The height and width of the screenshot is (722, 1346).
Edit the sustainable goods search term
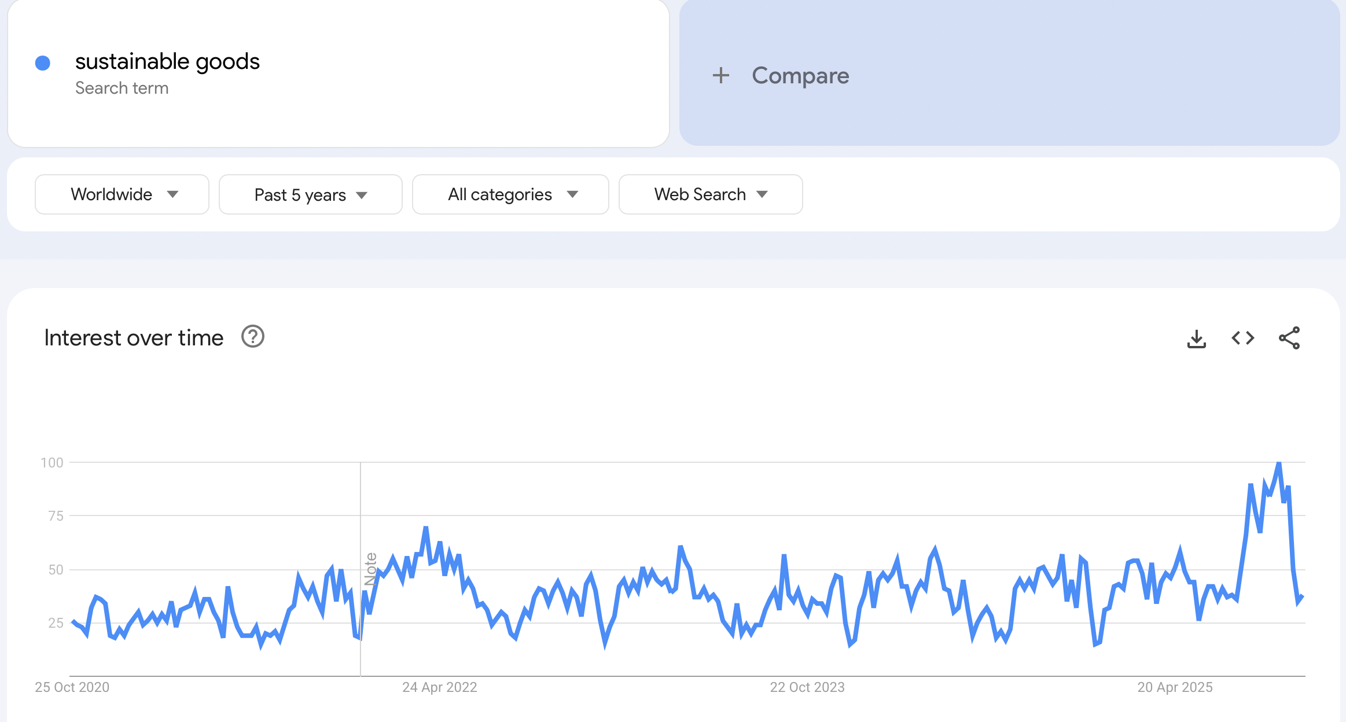pos(167,61)
